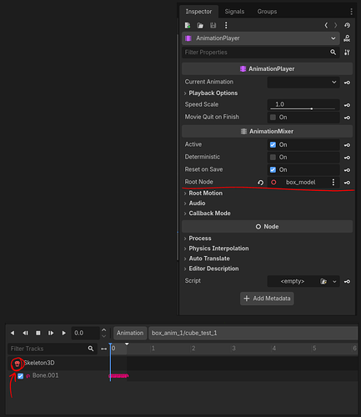Open the Animation menu button
This screenshot has height=417, width=361.
click(130, 333)
